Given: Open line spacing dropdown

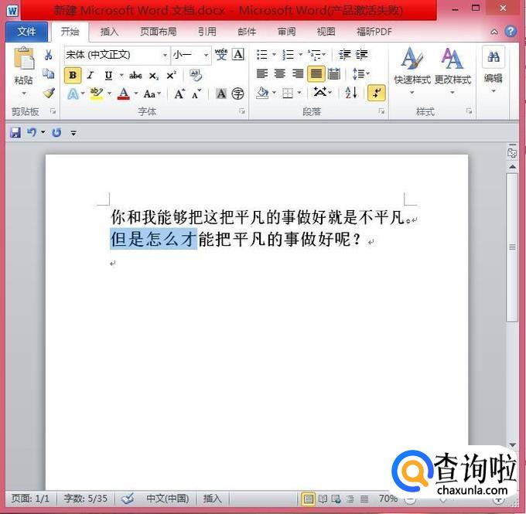Looking at the screenshot, I should pos(361,73).
